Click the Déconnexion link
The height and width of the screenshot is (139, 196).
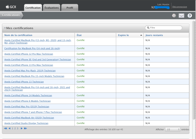[180, 7]
